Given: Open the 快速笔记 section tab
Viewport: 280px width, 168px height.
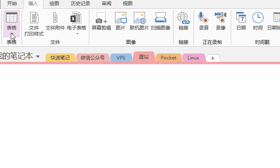Looking at the screenshot, I should point(60,57).
